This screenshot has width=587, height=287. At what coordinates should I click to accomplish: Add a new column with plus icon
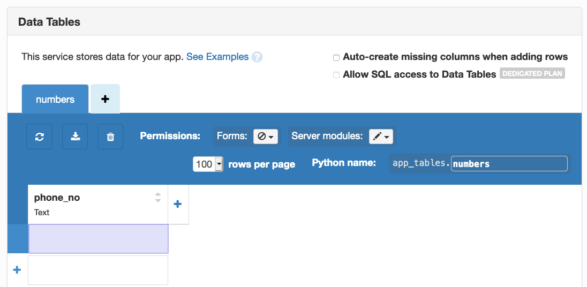point(178,204)
